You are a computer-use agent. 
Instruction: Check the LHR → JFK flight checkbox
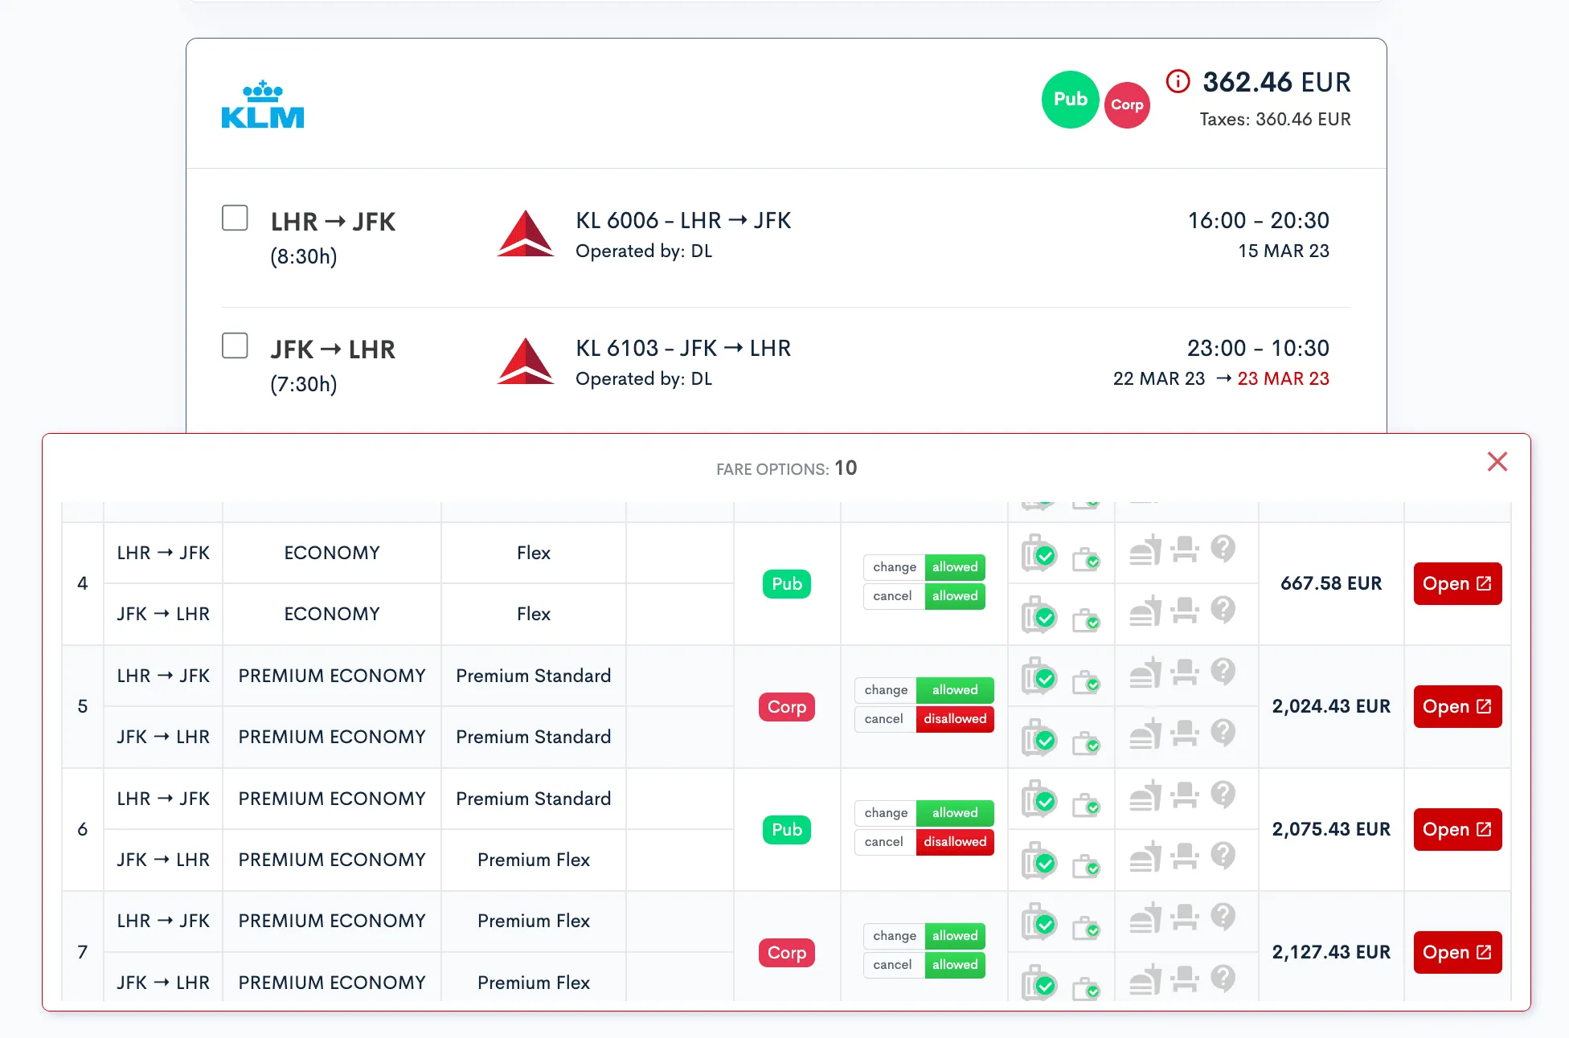pos(235,218)
